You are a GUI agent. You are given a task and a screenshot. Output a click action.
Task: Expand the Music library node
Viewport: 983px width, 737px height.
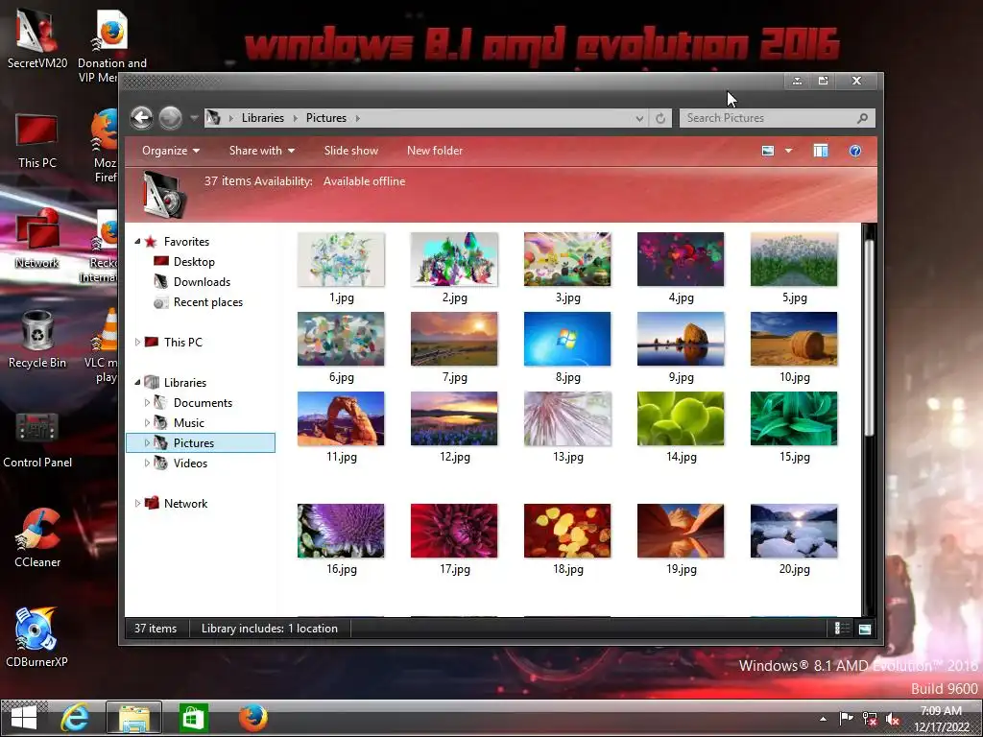coord(147,422)
